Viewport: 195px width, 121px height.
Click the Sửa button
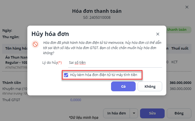pyautogui.click(x=152, y=113)
